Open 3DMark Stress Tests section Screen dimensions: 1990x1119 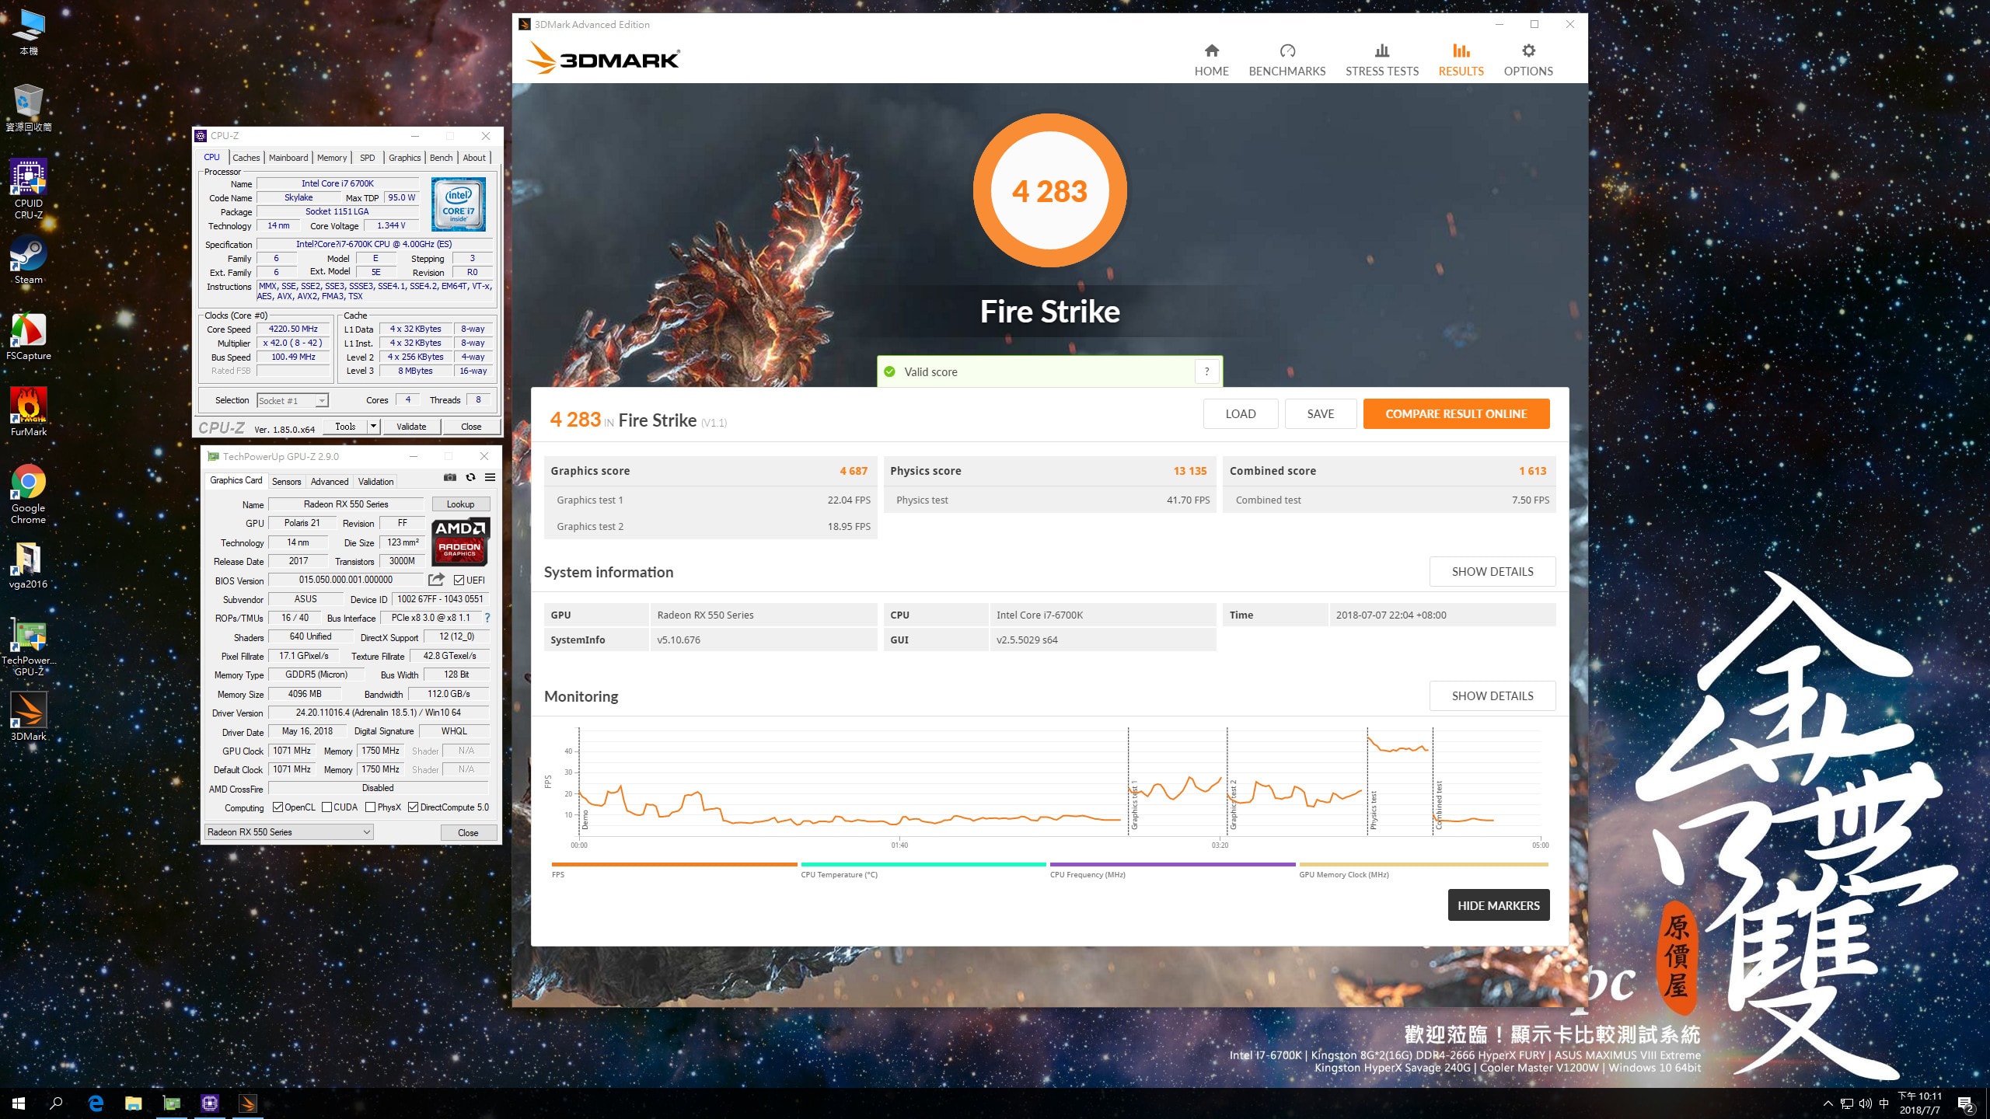[x=1382, y=60]
